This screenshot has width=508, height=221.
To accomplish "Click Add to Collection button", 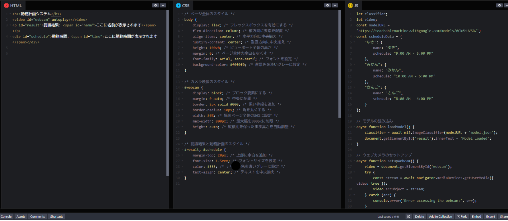I will (440, 217).
